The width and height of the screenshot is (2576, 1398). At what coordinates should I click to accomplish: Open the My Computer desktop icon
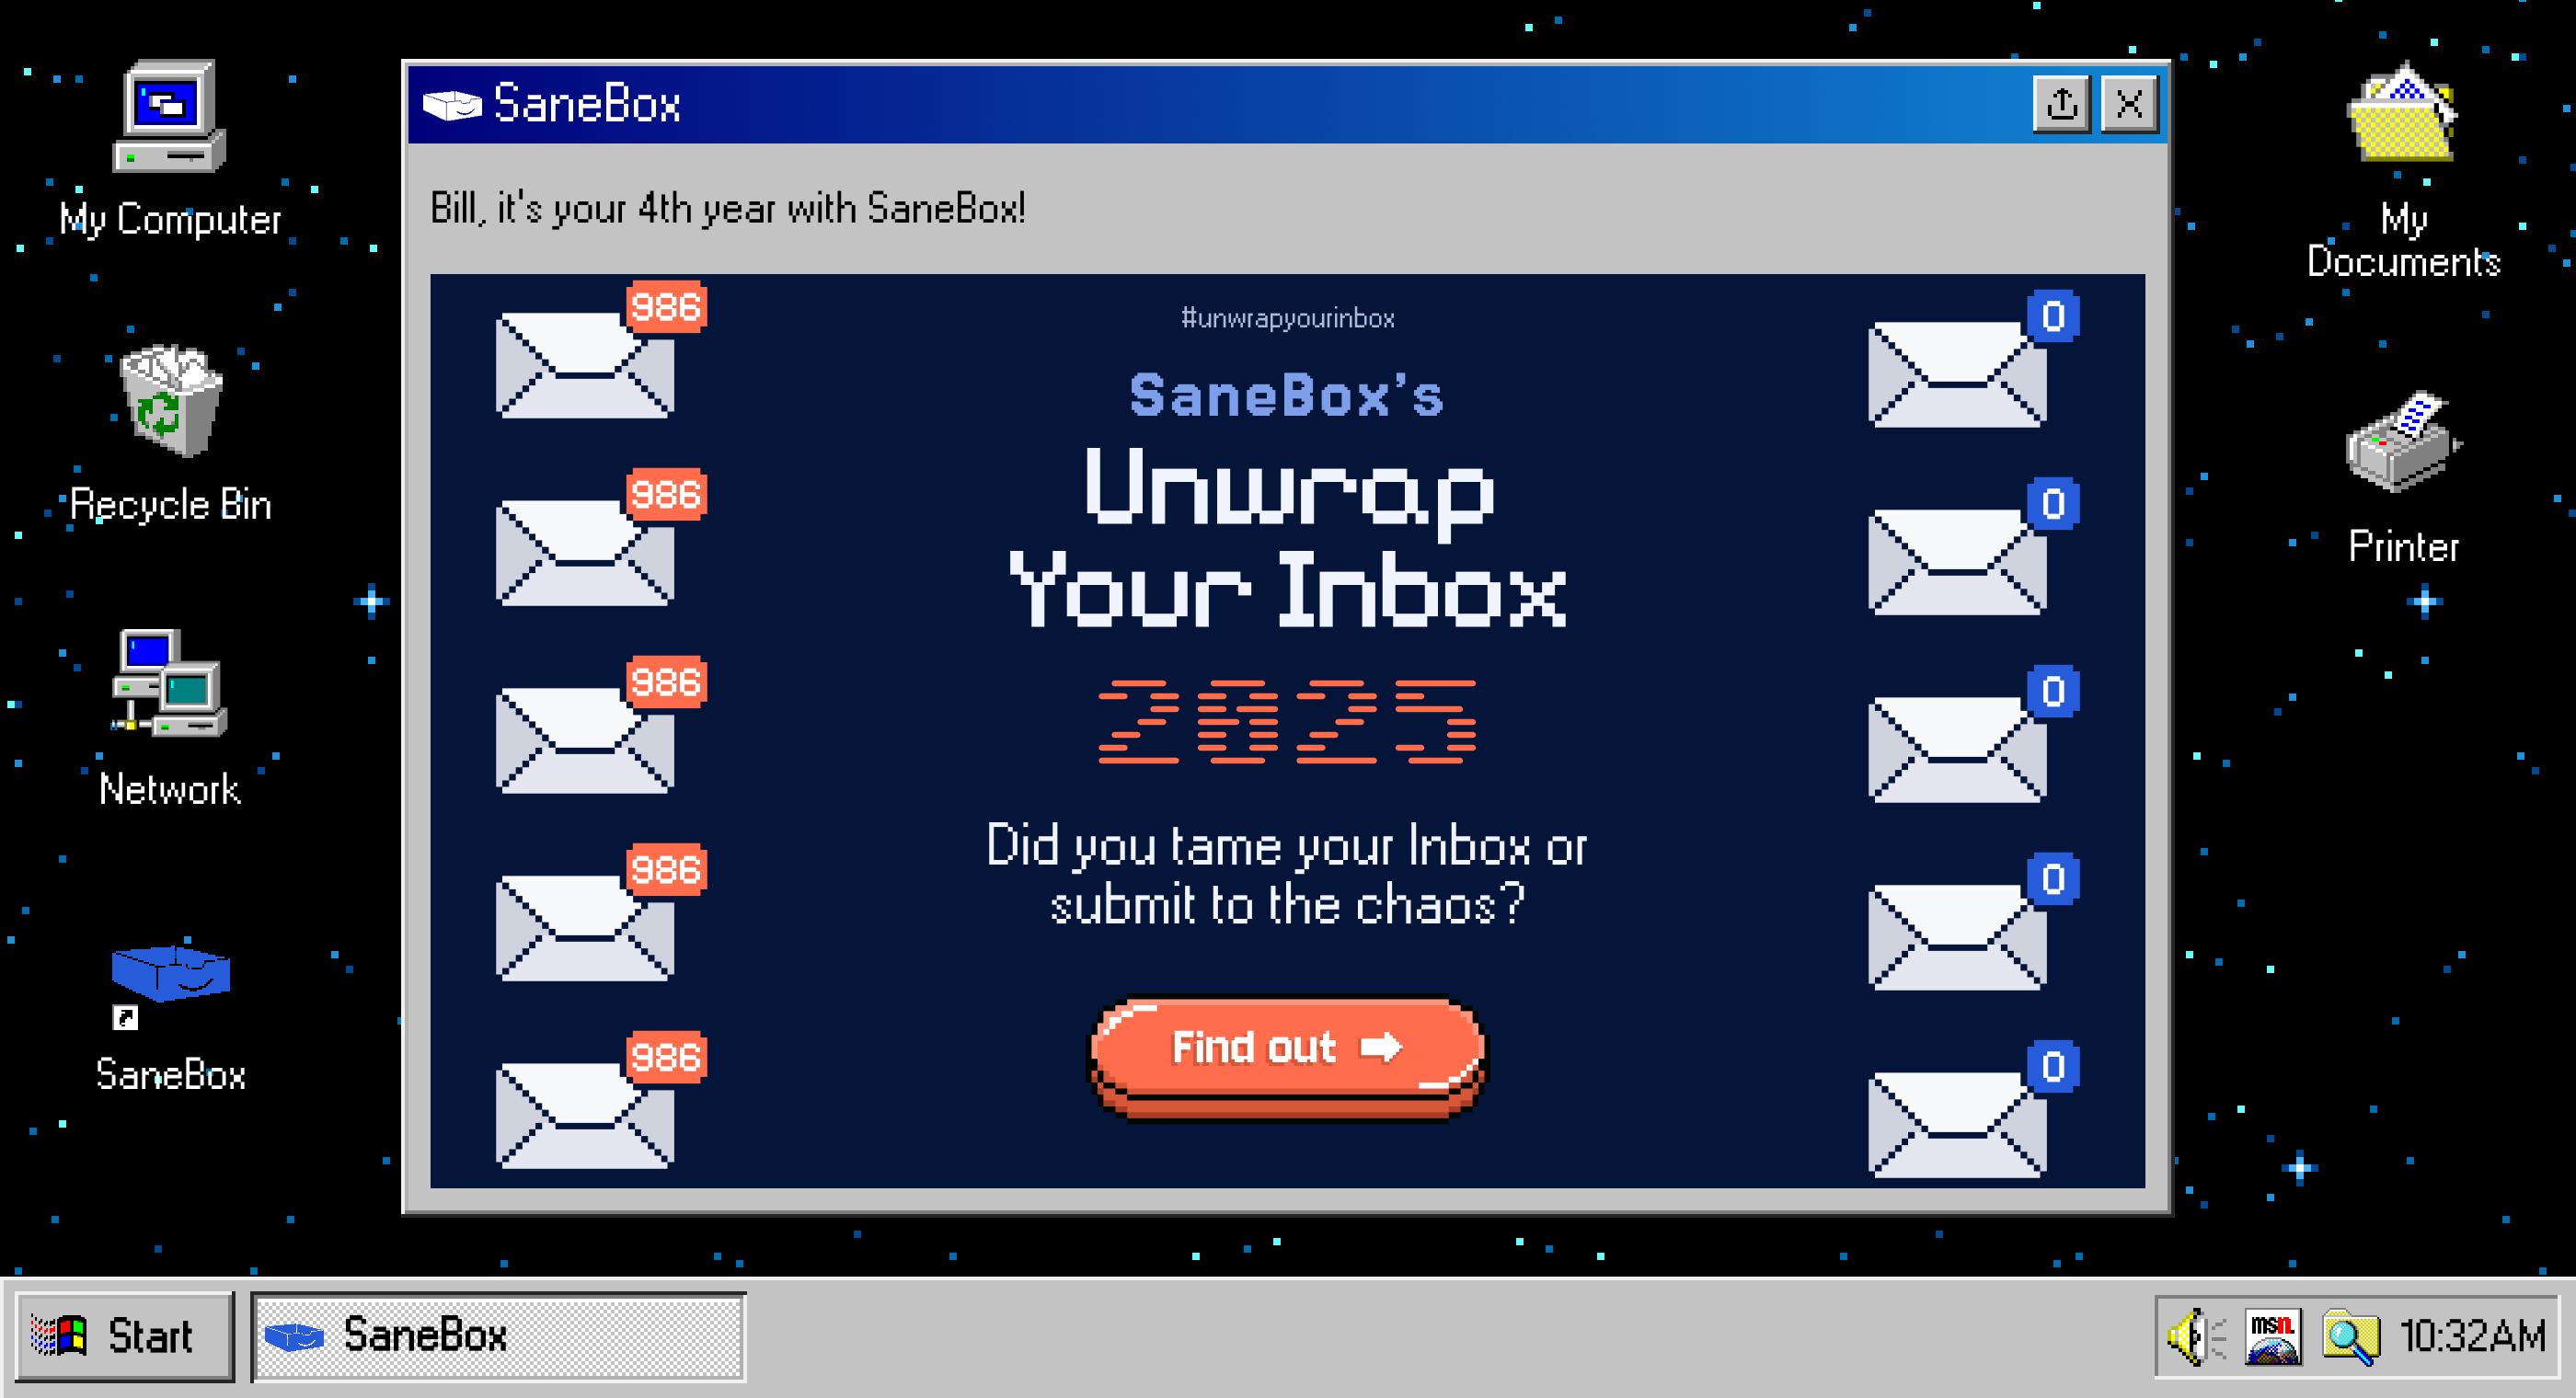pos(169,118)
